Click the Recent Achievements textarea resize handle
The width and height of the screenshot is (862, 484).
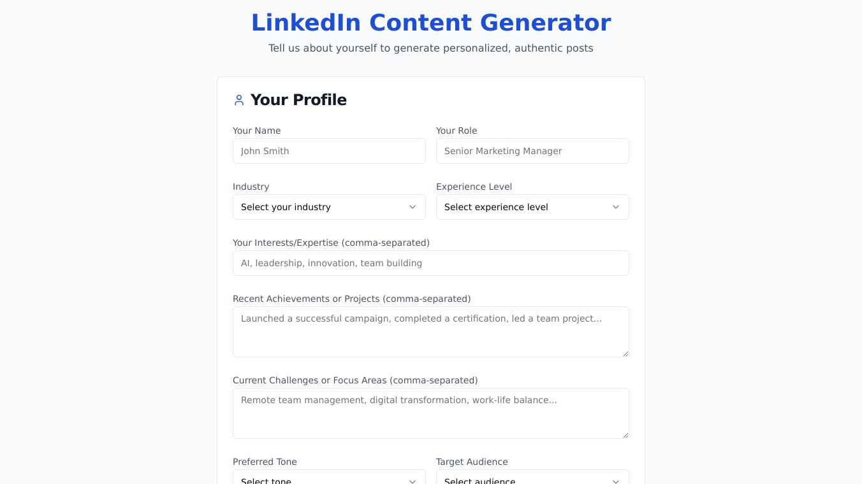[x=625, y=353]
